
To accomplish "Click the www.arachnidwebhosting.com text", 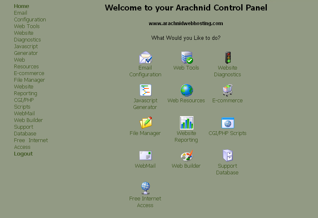I will pyautogui.click(x=186, y=23).
